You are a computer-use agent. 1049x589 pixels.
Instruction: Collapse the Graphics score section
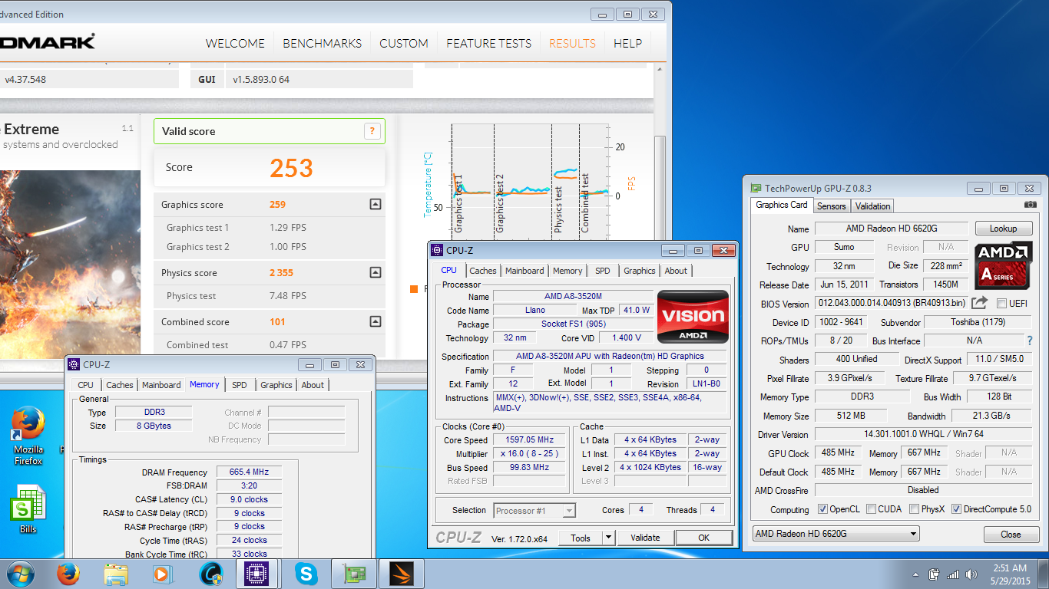click(375, 204)
